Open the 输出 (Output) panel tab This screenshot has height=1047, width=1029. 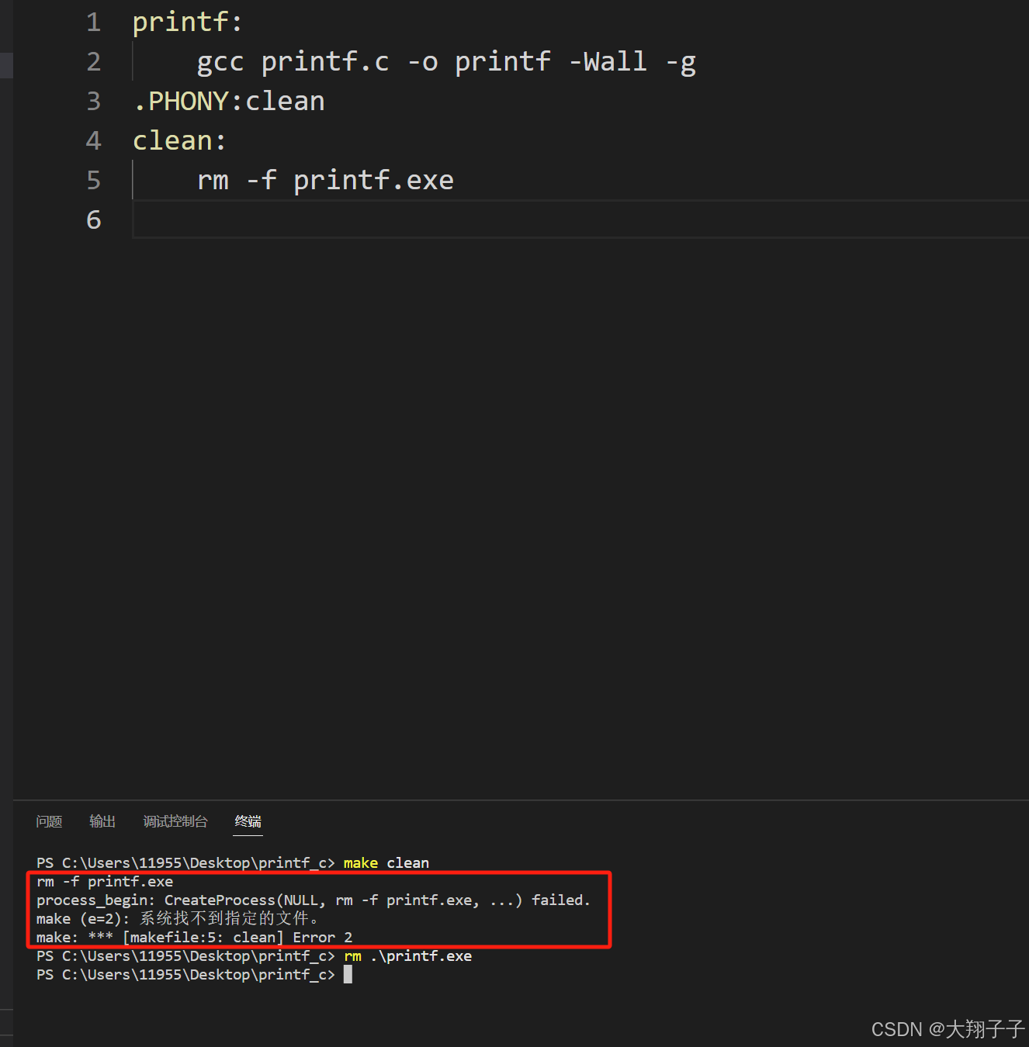click(x=102, y=821)
